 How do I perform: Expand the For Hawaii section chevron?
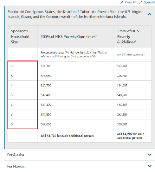coord(150,166)
